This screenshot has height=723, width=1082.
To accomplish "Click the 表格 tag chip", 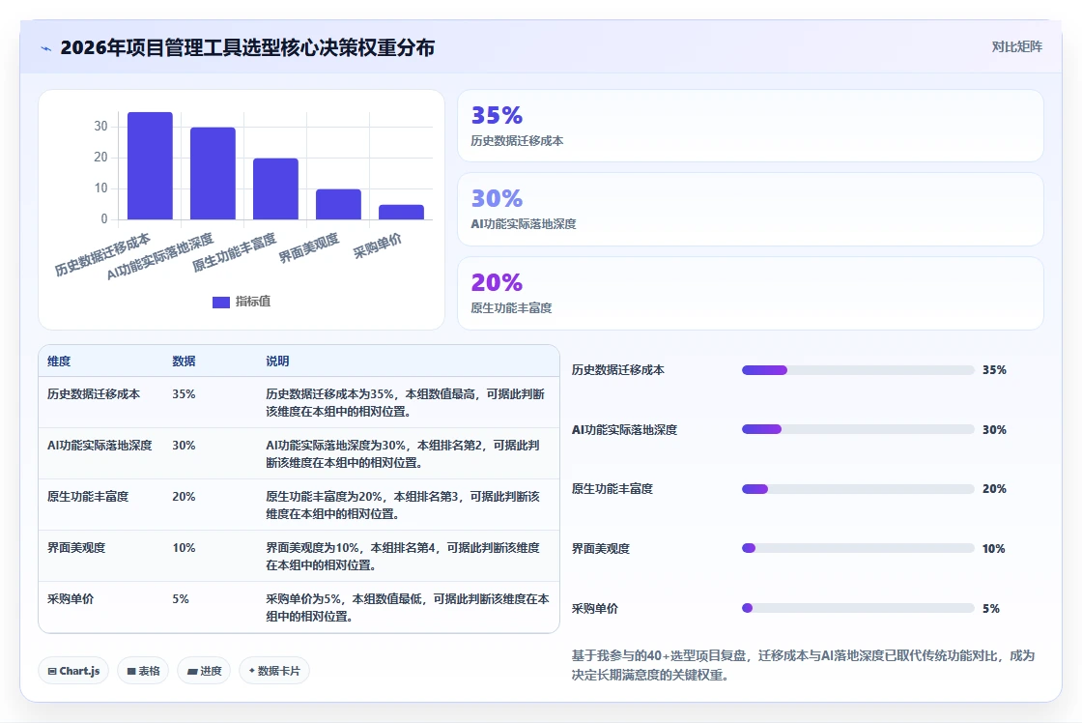I will click(143, 671).
